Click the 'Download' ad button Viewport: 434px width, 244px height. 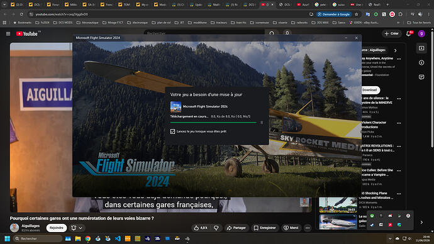click(370, 90)
